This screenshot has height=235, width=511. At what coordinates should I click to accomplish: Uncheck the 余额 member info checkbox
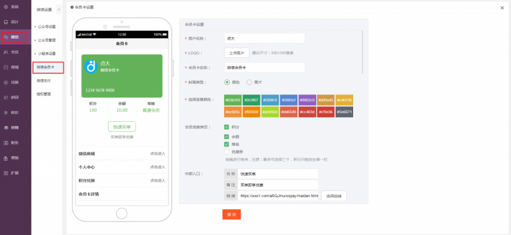(x=226, y=136)
